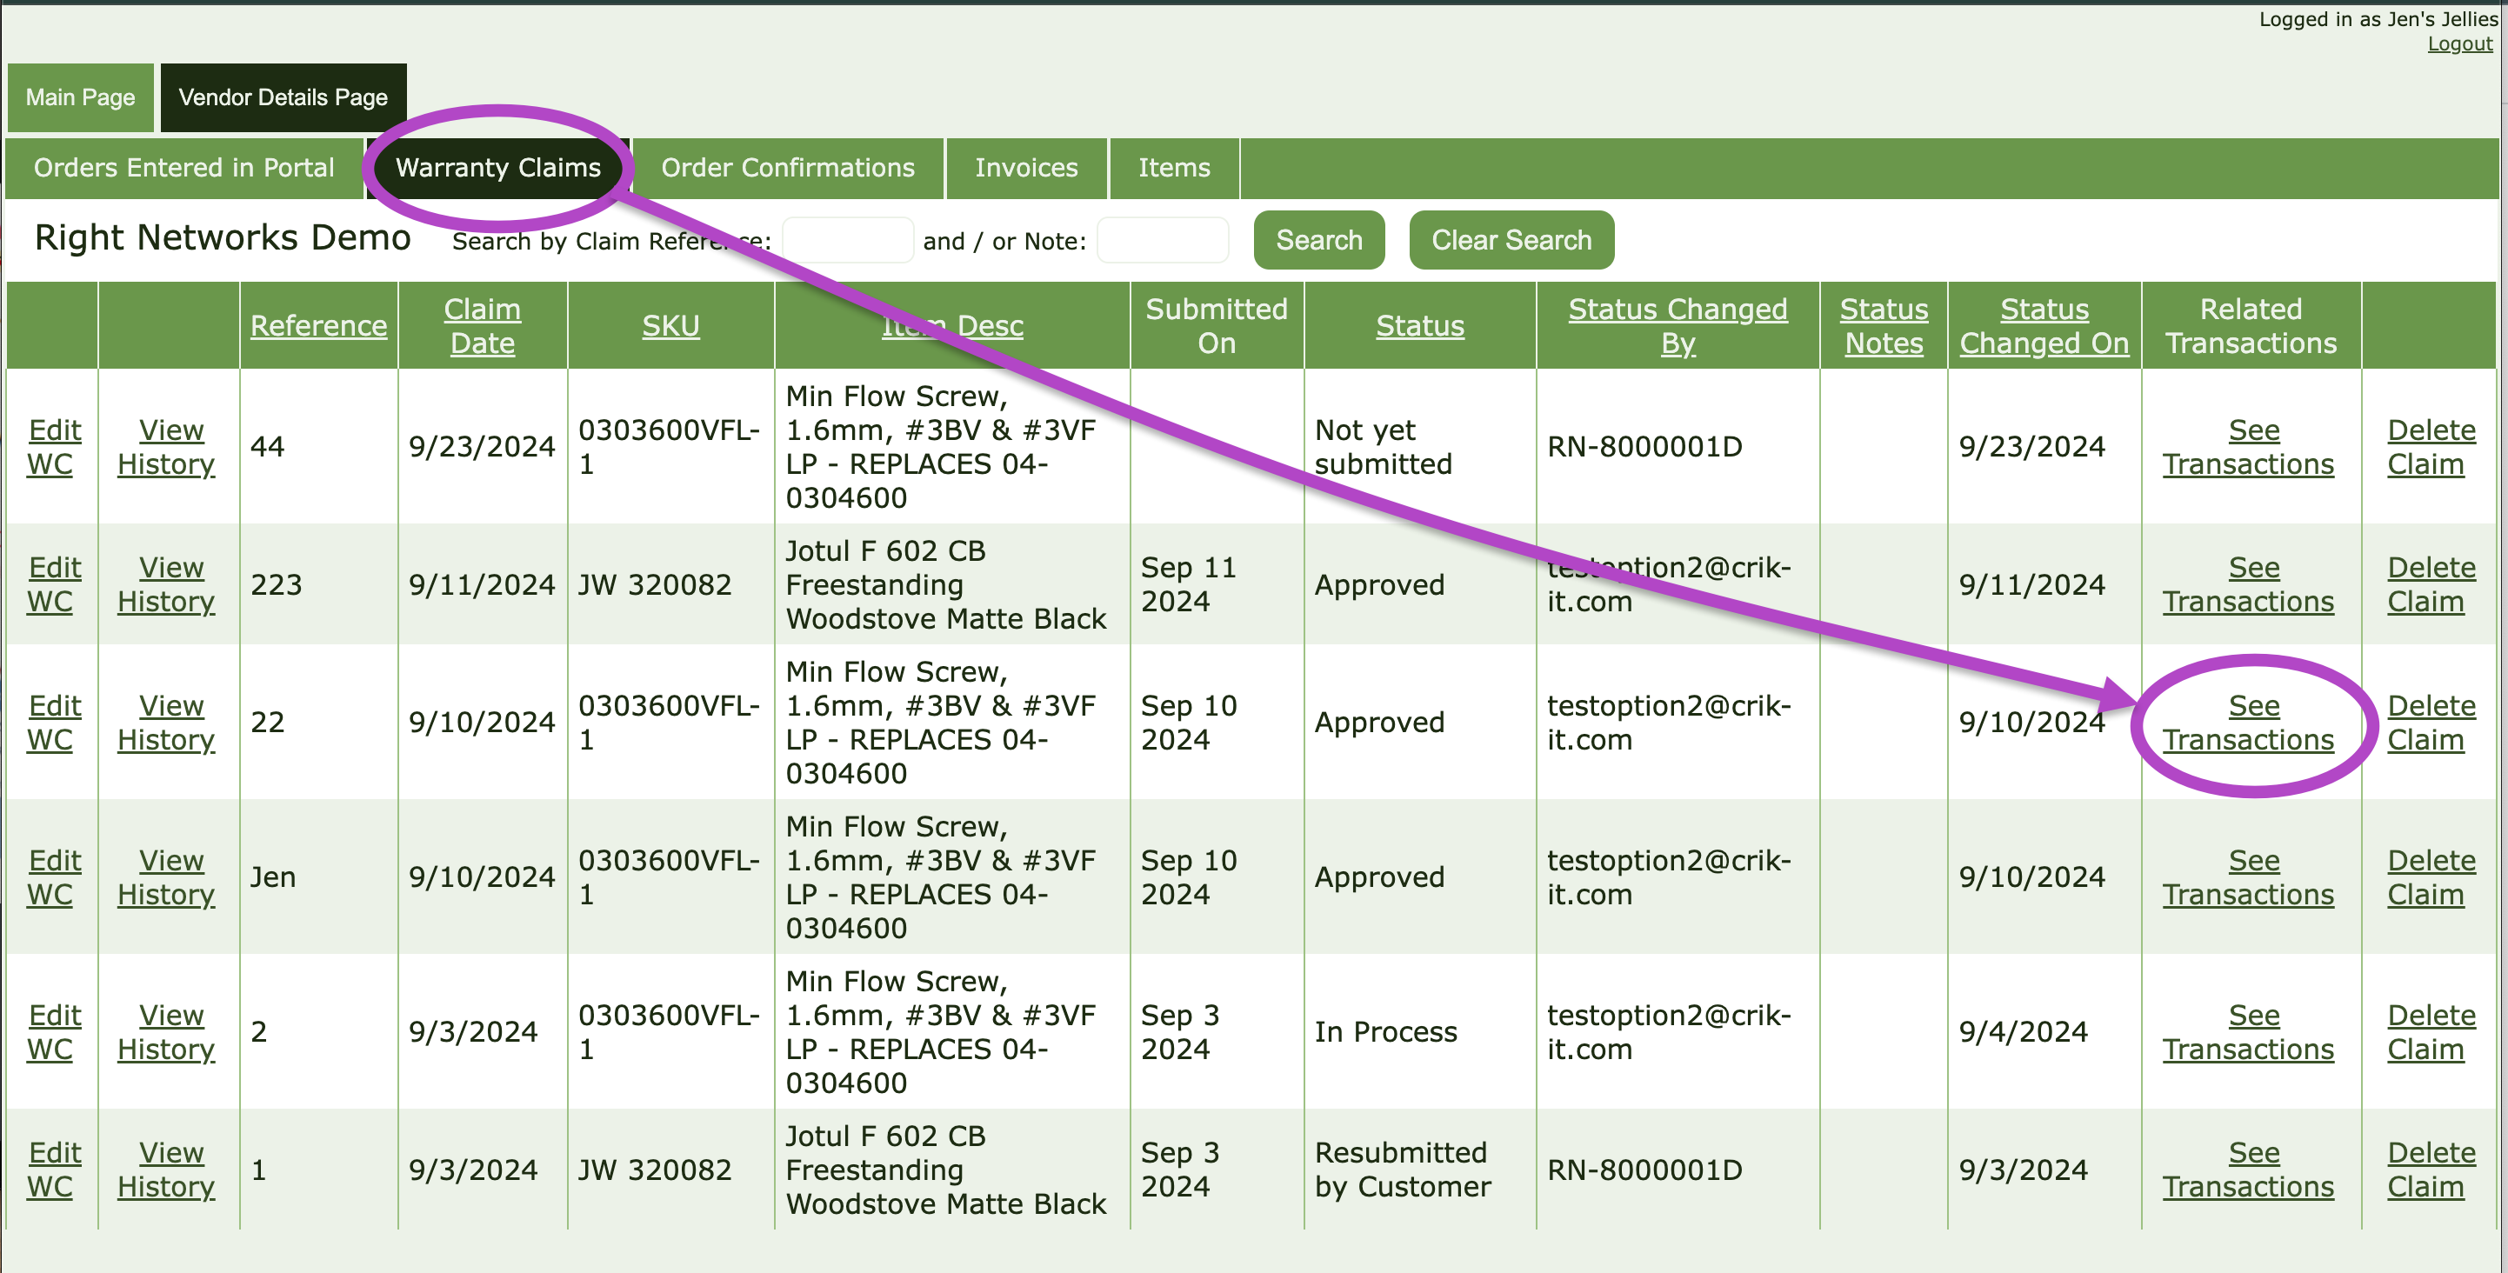Switch to Order Confirmations tab
Screen dimensions: 2508x1273
point(788,168)
